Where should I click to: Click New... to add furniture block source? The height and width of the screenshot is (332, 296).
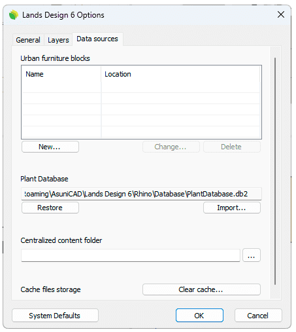point(50,147)
